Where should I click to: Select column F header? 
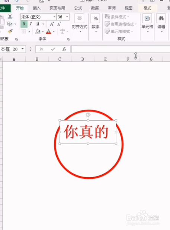pos(128,59)
